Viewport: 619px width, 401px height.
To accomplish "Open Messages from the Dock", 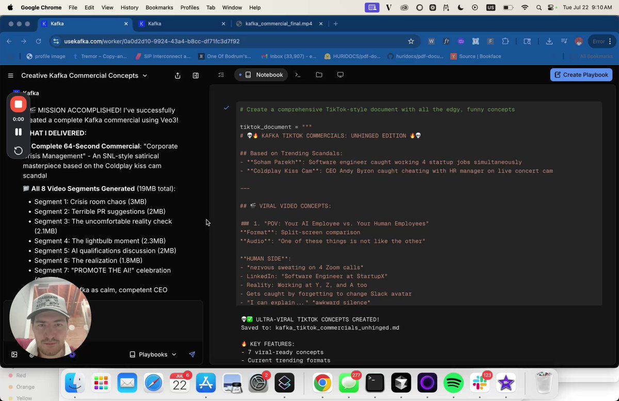I will [x=349, y=382].
